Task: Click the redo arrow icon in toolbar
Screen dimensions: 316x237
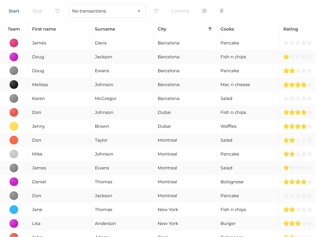Action: (x=156, y=11)
